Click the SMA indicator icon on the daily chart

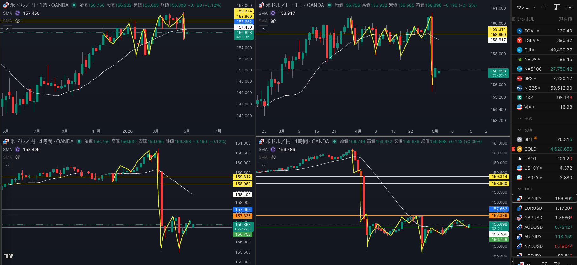click(273, 13)
